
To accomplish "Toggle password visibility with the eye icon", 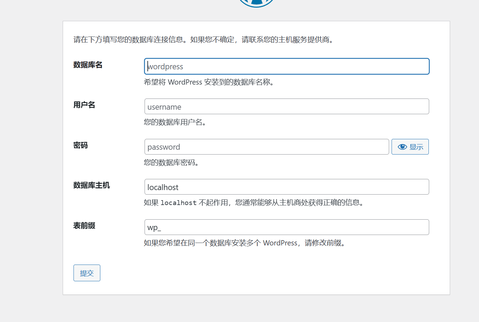I will 410,147.
